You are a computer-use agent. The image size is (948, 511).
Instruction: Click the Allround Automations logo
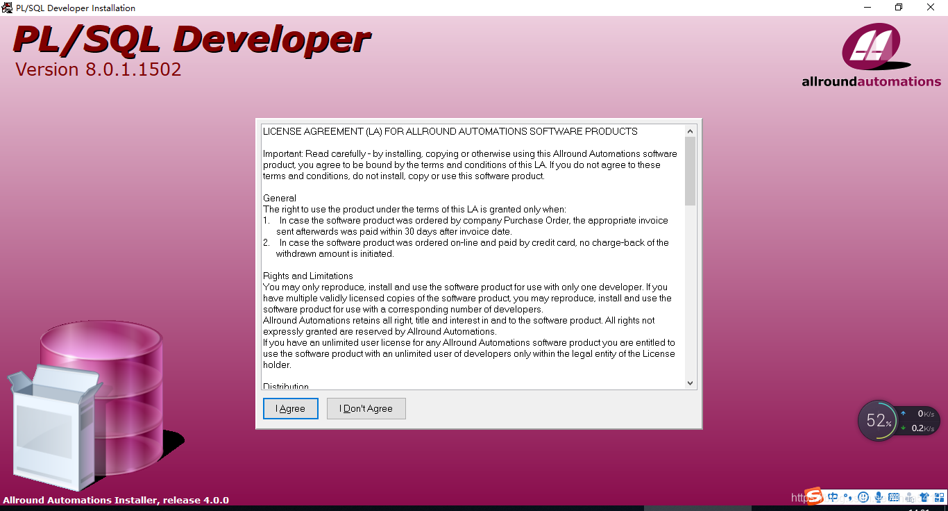click(x=871, y=56)
